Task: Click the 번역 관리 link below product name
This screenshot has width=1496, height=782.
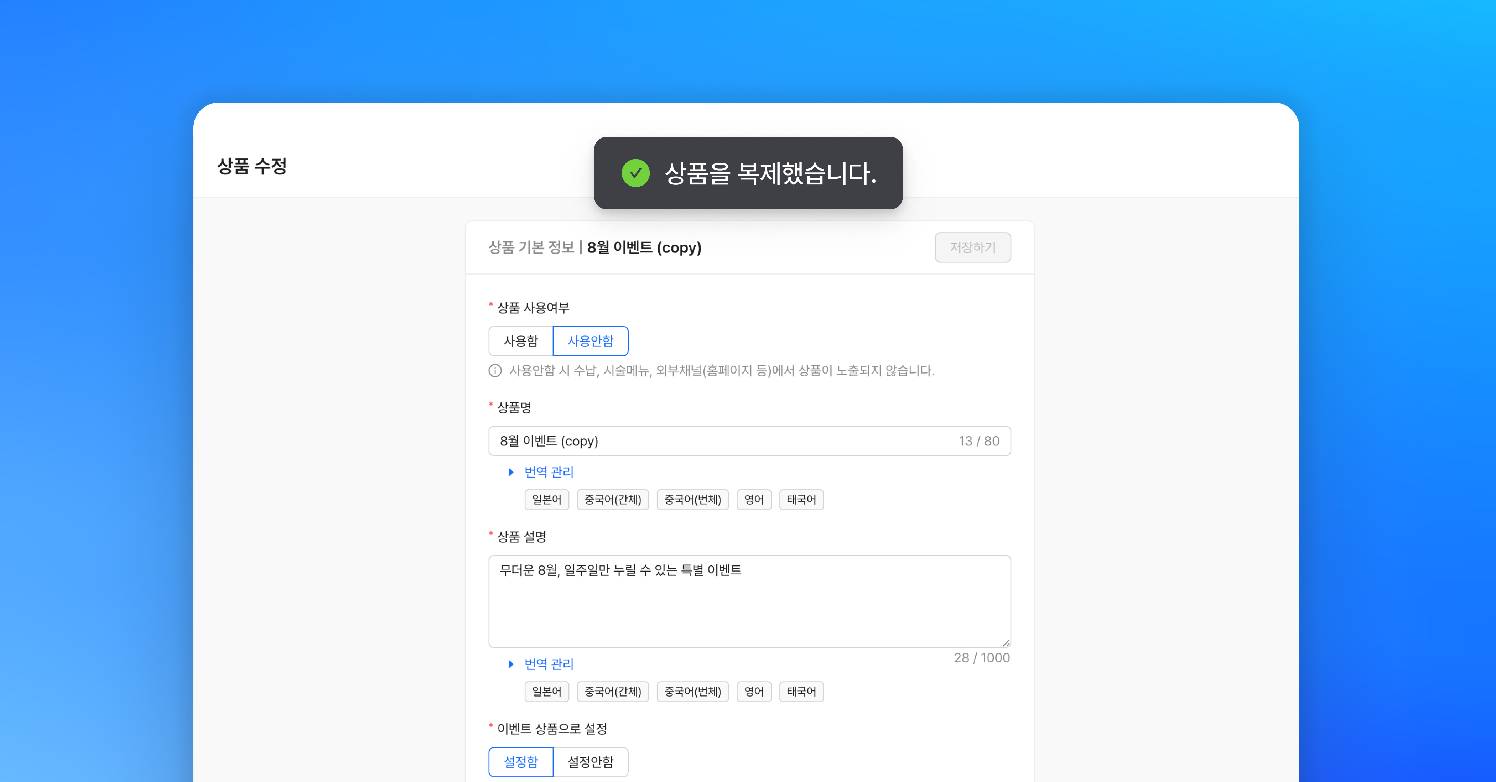Action: [548, 472]
